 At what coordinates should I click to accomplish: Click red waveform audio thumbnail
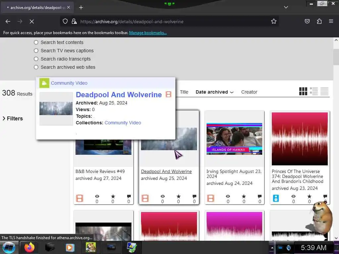click(x=300, y=139)
